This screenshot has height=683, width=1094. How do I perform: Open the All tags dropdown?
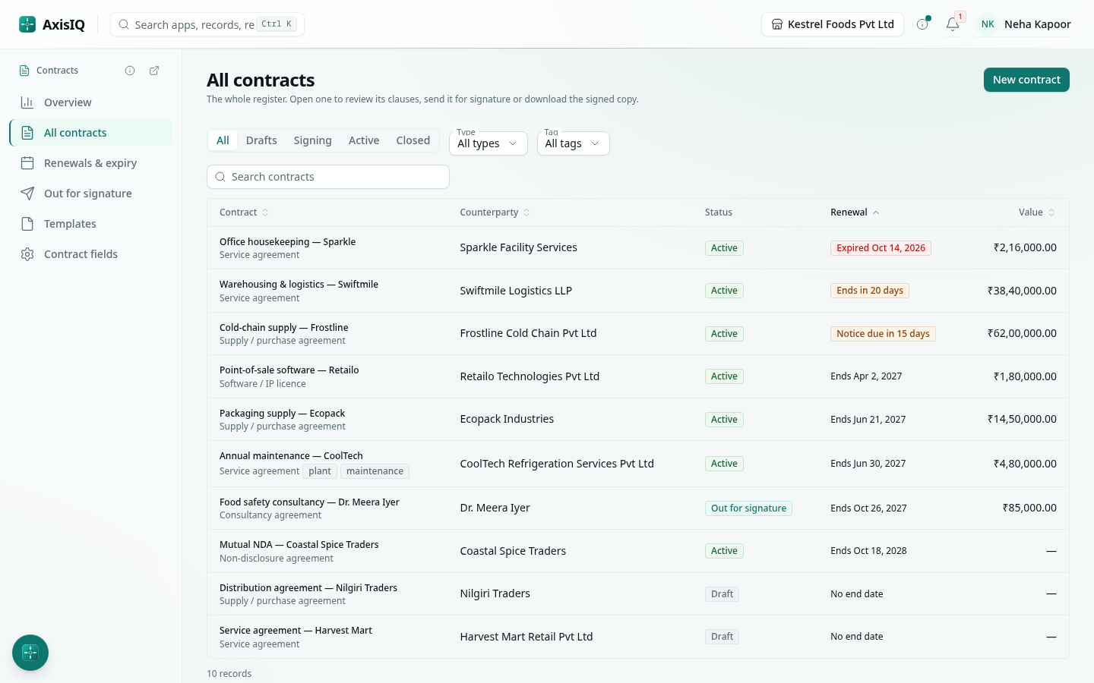[x=573, y=143]
